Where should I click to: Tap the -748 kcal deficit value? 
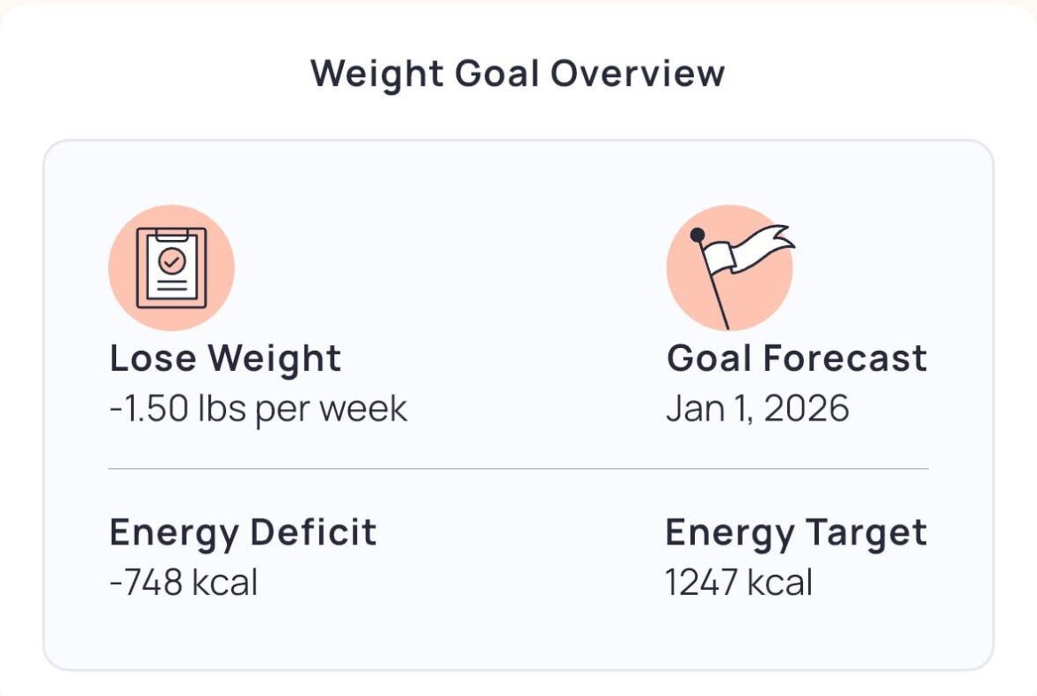pyautogui.click(x=183, y=583)
